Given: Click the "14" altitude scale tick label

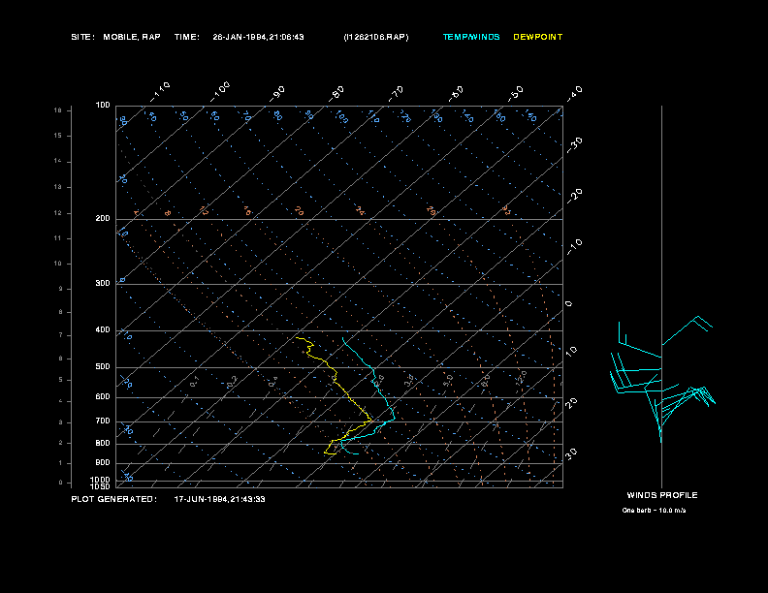Looking at the screenshot, I should click(58, 161).
